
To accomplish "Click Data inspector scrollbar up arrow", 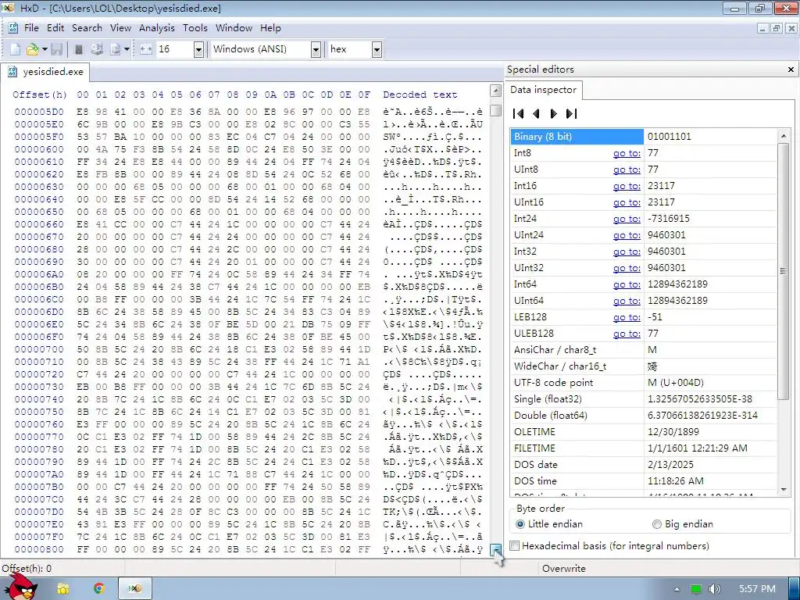I will click(x=783, y=136).
